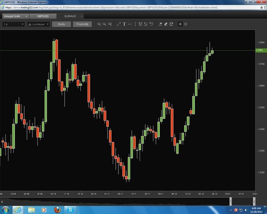The image size is (267, 214).
Task: Close the EUR/AUD tab
Action: tap(82, 16)
